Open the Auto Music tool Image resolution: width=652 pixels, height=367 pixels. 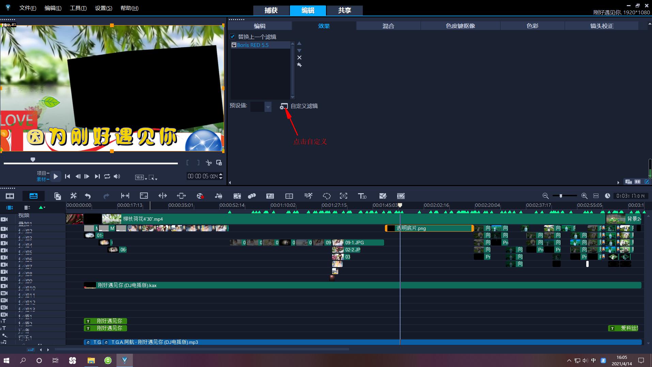coord(237,196)
